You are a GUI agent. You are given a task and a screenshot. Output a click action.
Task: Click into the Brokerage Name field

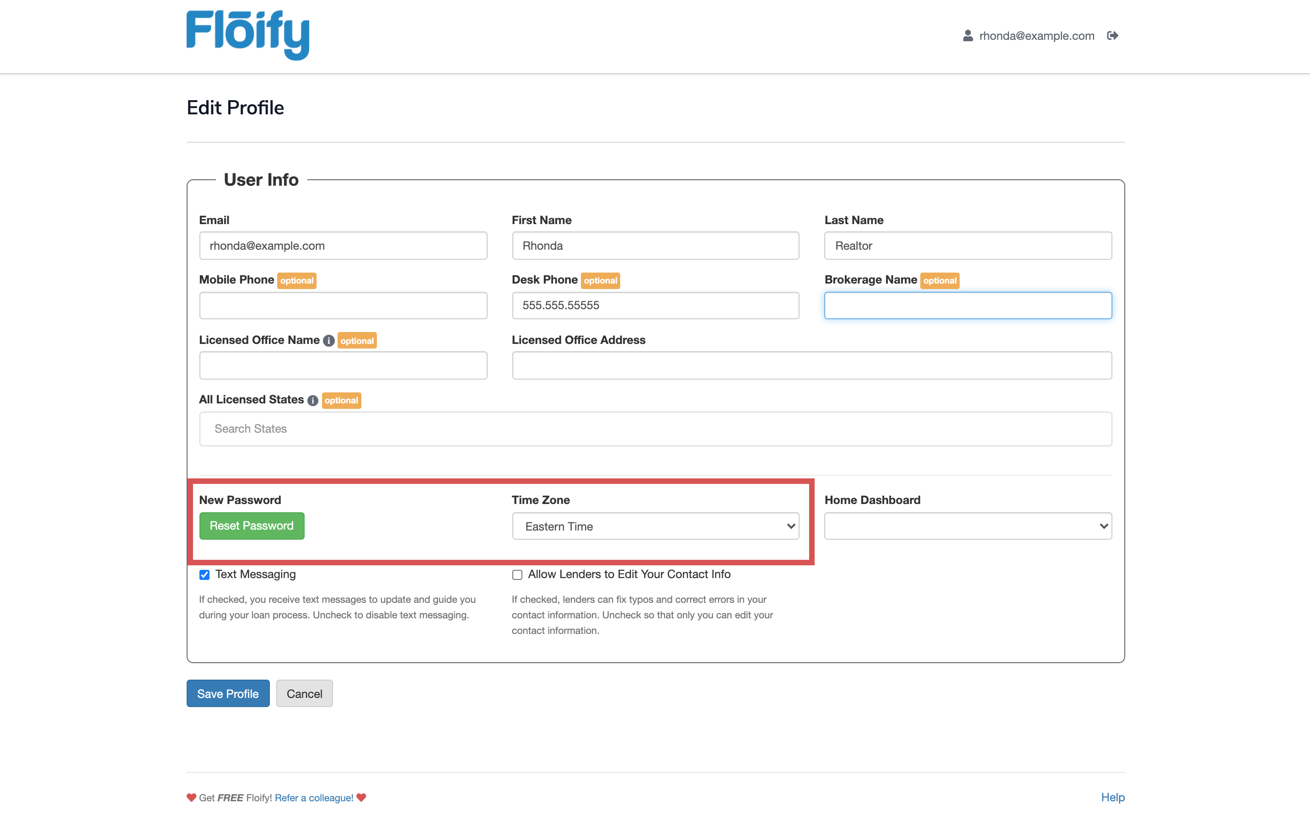(x=968, y=306)
